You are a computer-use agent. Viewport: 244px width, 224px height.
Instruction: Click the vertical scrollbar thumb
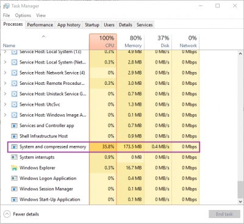(x=240, y=189)
